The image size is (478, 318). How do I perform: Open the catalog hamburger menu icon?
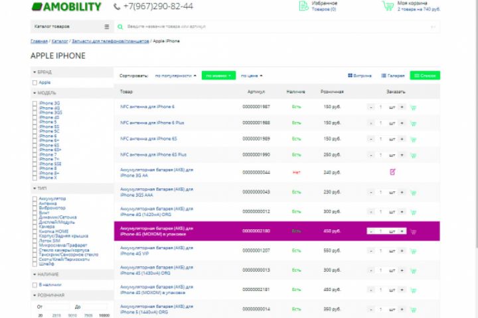(107, 26)
